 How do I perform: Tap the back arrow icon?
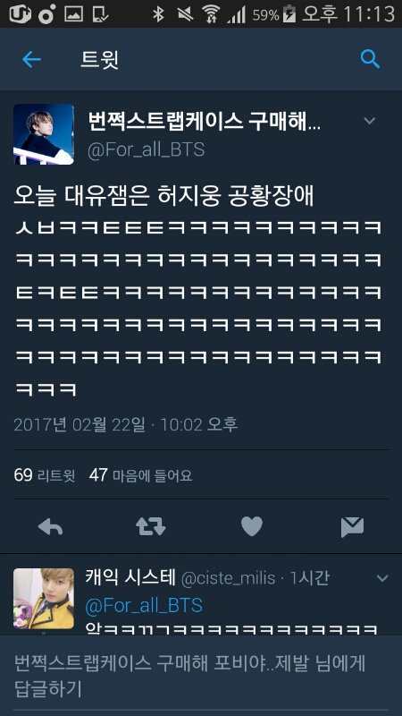click(31, 59)
